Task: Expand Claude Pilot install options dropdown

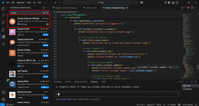Action: 48,87
